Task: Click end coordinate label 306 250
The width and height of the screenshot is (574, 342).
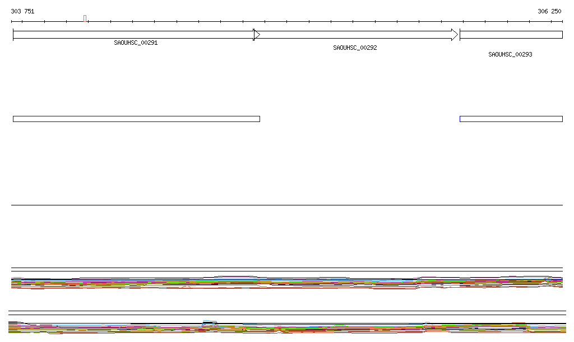Action: pos(549,11)
